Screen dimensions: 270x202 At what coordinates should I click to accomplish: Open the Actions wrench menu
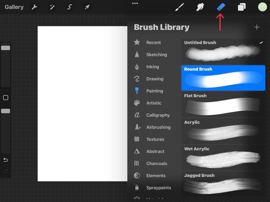pos(35,7)
